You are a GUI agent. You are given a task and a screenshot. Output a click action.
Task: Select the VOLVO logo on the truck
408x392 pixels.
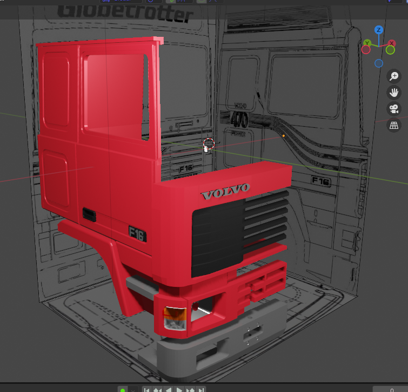pyautogui.click(x=225, y=192)
